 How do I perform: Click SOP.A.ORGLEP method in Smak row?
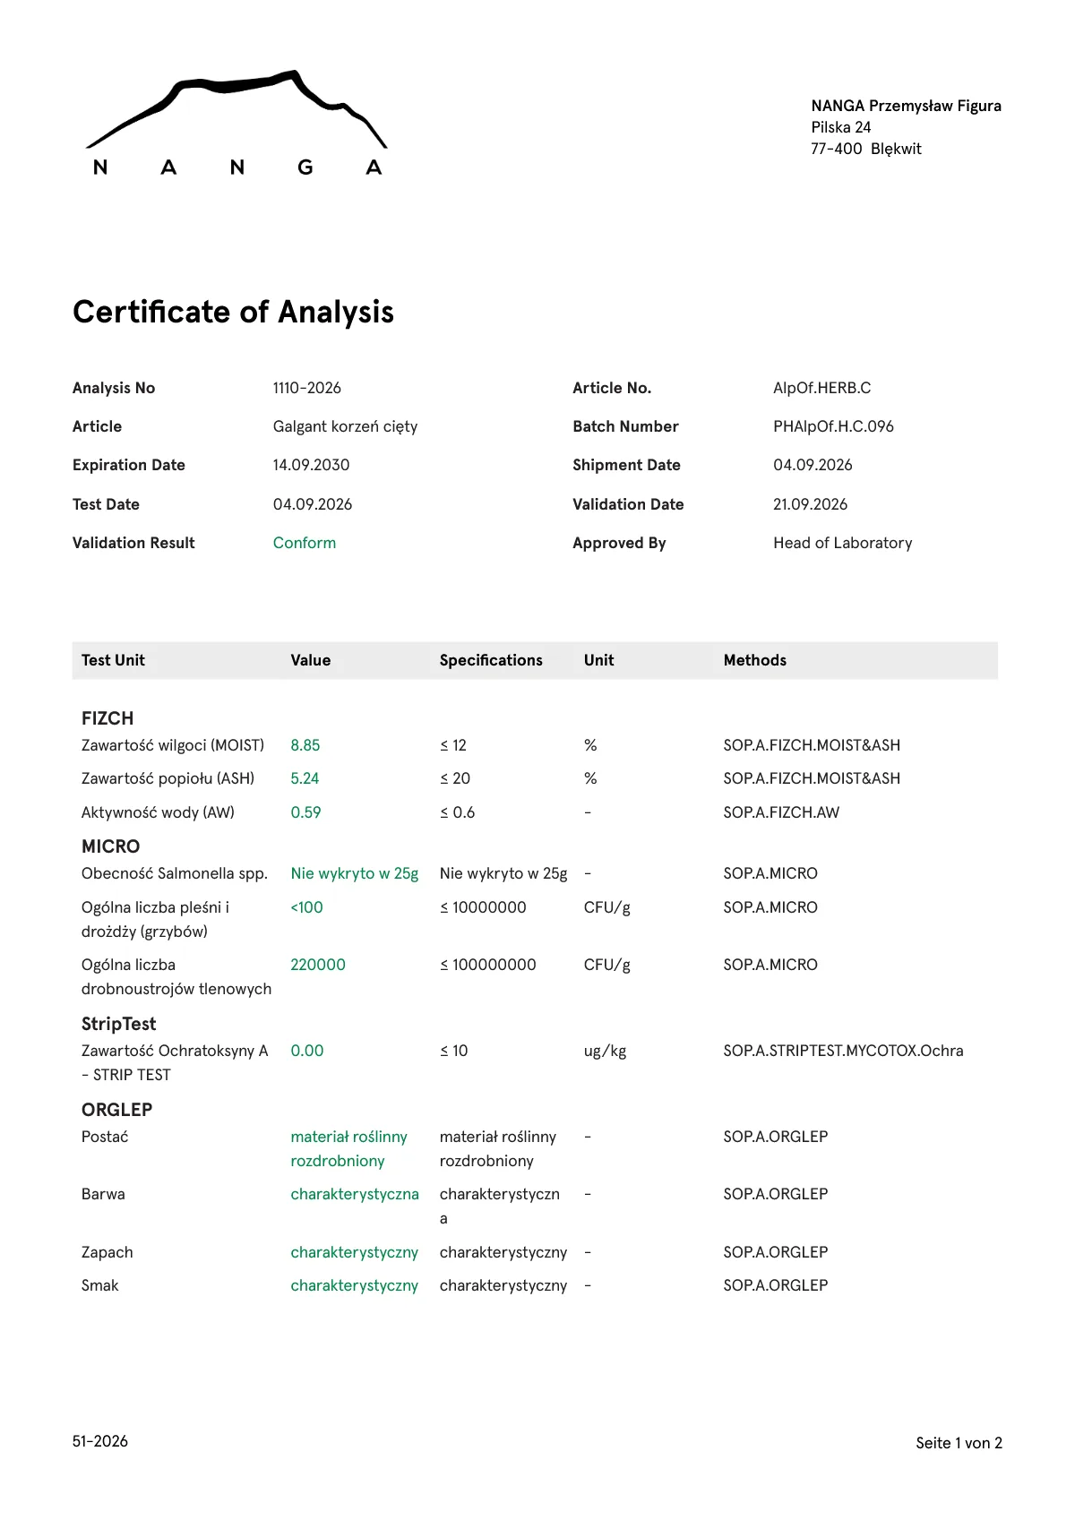[776, 1285]
